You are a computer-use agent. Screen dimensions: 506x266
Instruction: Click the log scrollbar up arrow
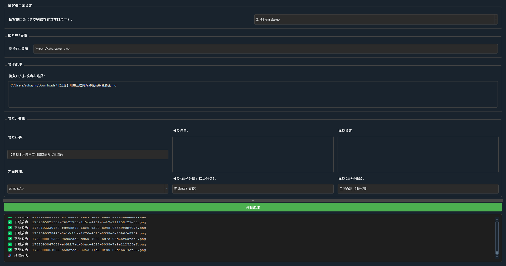point(497,219)
